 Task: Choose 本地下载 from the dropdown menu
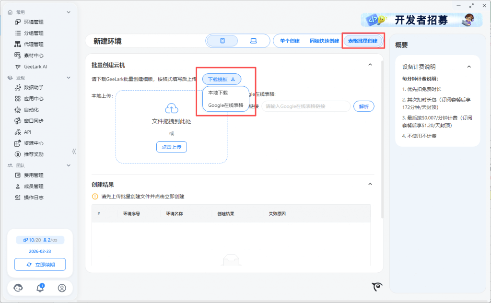pos(218,93)
